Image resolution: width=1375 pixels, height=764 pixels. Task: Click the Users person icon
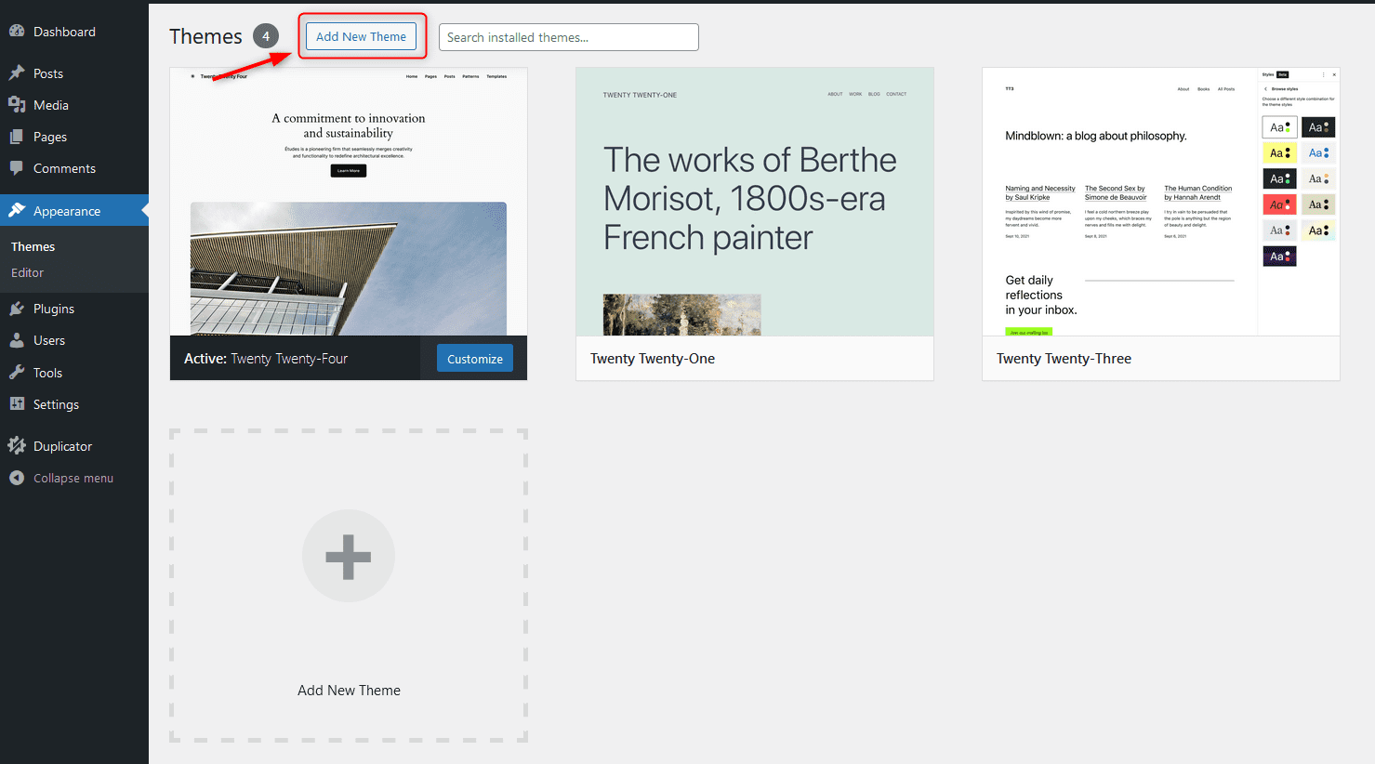coord(17,340)
